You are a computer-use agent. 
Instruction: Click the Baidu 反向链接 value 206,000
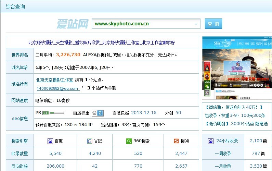click(55, 166)
